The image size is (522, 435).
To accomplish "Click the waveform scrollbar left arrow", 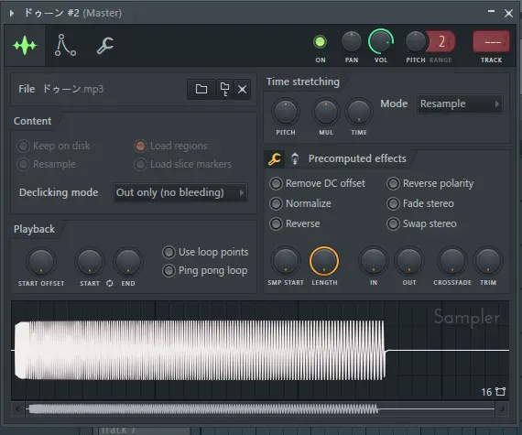I will (17, 408).
